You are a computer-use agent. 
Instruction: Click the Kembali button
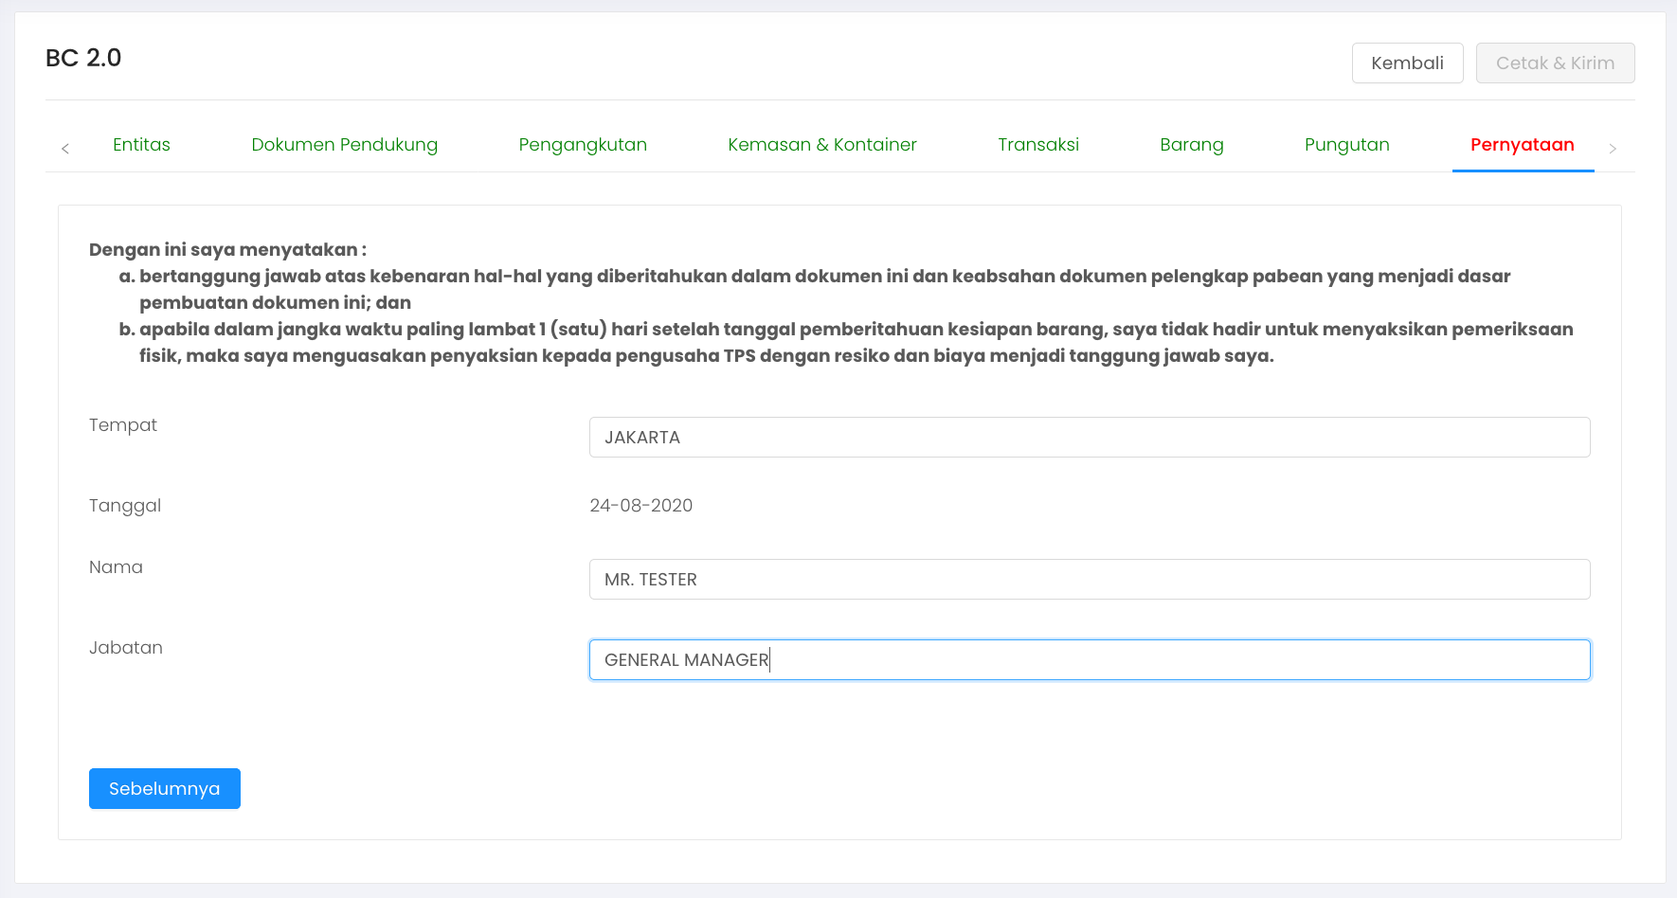coord(1407,63)
